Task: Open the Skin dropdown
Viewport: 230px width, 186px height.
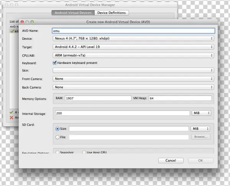Action: (133, 70)
